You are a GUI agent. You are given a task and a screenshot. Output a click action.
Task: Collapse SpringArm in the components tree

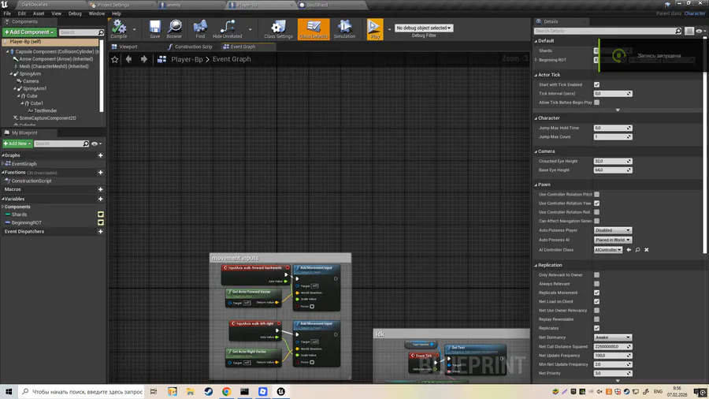coord(11,74)
